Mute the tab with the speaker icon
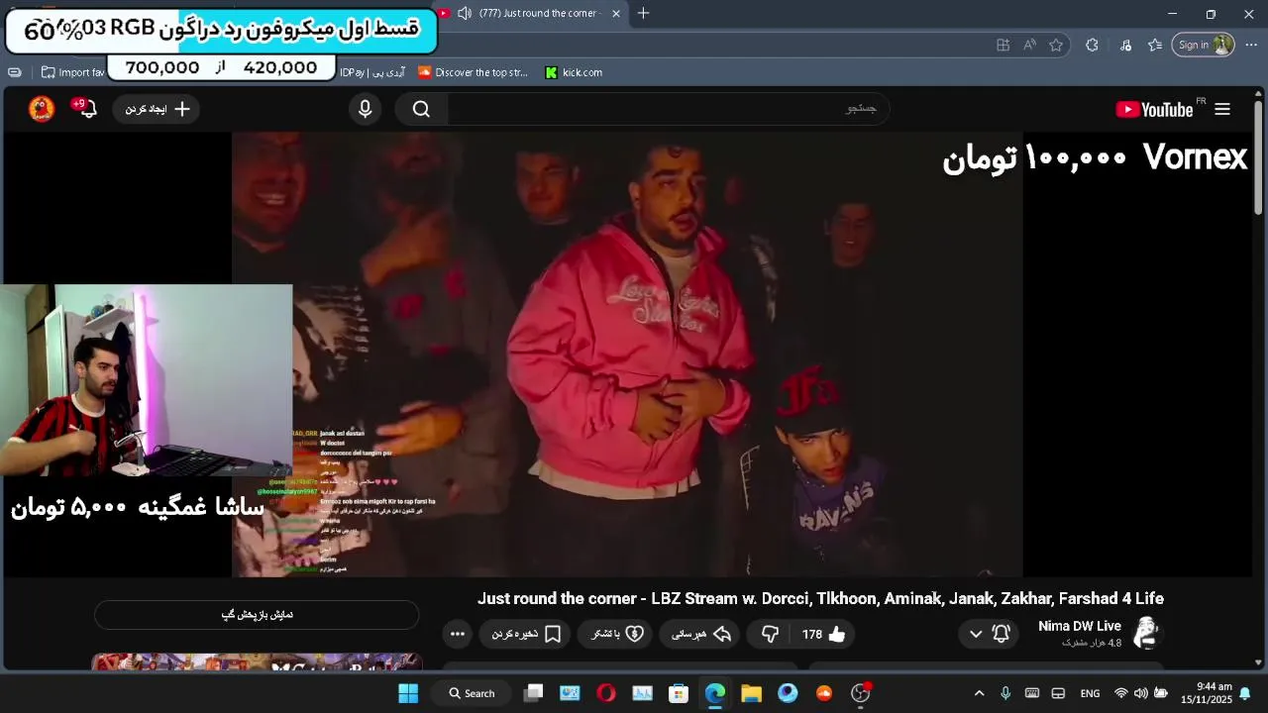1268x713 pixels. [465, 14]
